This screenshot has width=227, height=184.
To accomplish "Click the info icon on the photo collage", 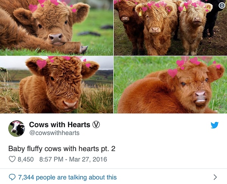I will click(222, 5).
